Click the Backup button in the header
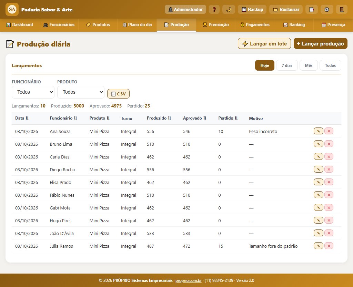Image resolution: width=353 pixels, height=287 pixels. pyautogui.click(x=252, y=9)
